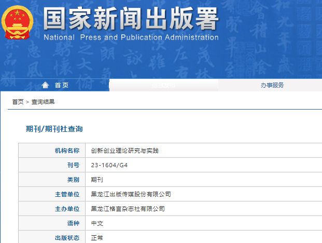Click the house icon in navigation bar
Image resolution: width=322 pixels, height=243 pixels.
click(46, 85)
